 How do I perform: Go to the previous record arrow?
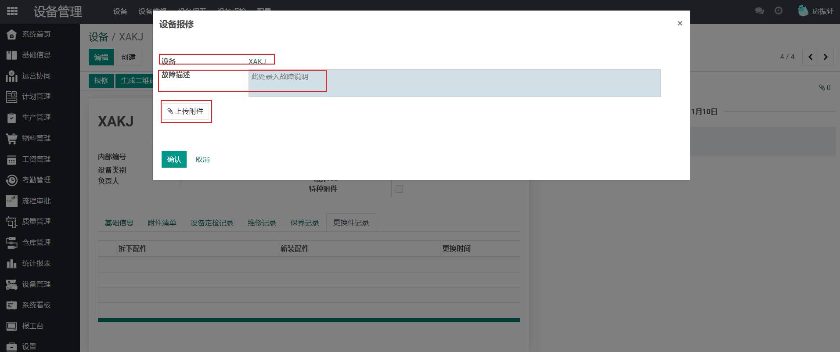810,57
